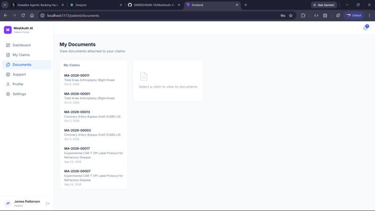This screenshot has height=211, width=375.
Task: Open the Chrome three-dot menu
Action: (x=369, y=15)
